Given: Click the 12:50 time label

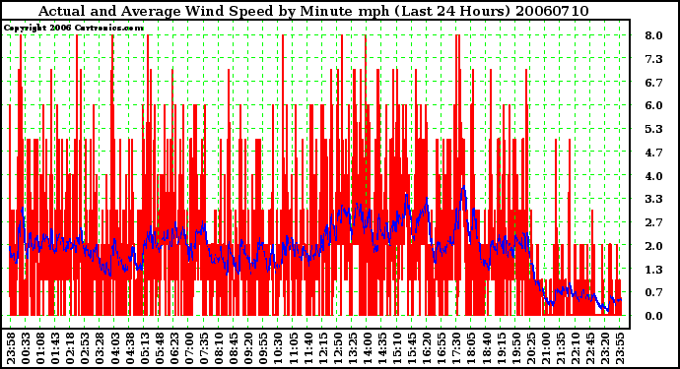Looking at the screenshot, I should [x=337, y=348].
